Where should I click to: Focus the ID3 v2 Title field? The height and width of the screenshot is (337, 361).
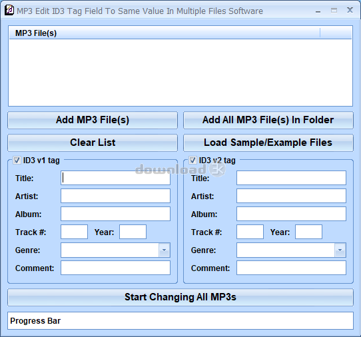click(x=291, y=178)
